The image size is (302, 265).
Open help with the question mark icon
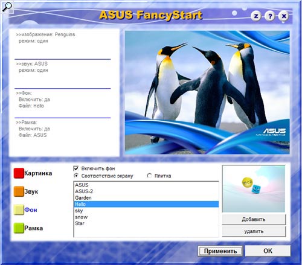[270, 16]
